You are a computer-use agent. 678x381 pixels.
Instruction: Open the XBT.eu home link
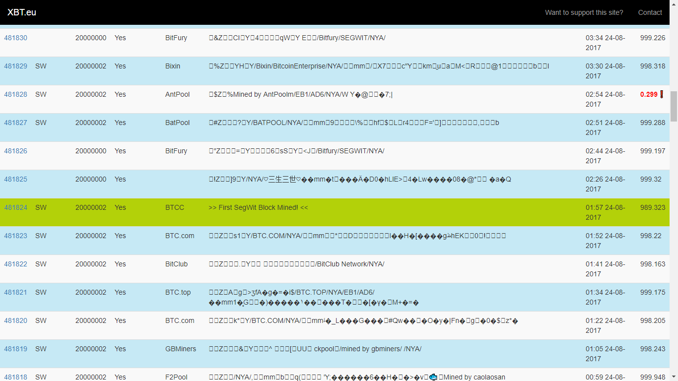tap(22, 12)
